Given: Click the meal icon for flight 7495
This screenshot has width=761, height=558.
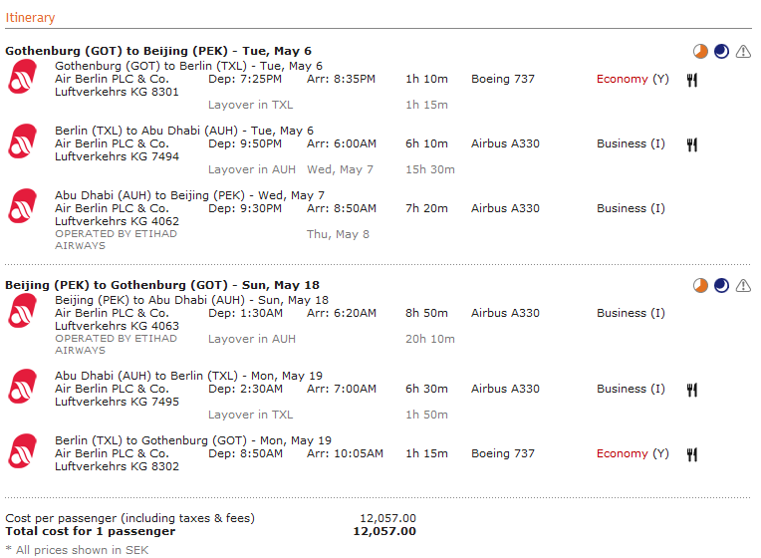Looking at the screenshot, I should 692,390.
